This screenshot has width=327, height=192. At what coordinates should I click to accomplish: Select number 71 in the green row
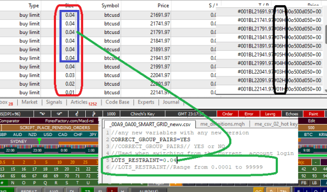point(77,176)
